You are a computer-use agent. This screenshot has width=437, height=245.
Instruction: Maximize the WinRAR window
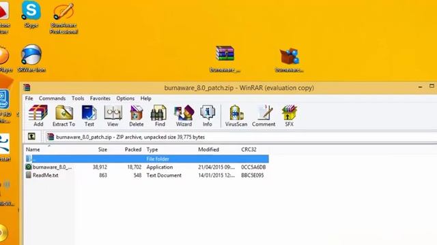432,86
